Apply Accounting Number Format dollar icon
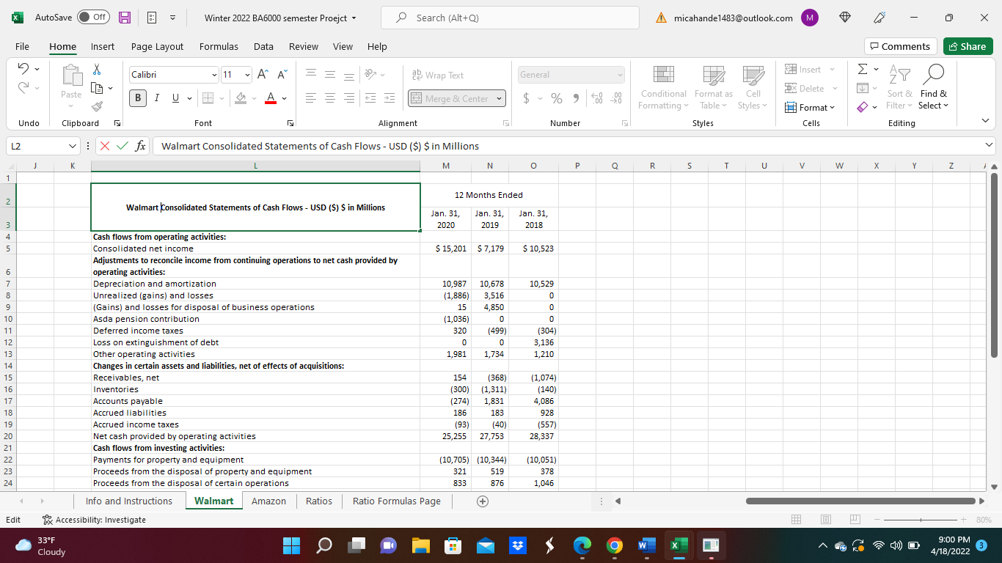Image resolution: width=1002 pixels, height=563 pixels. 527,98
